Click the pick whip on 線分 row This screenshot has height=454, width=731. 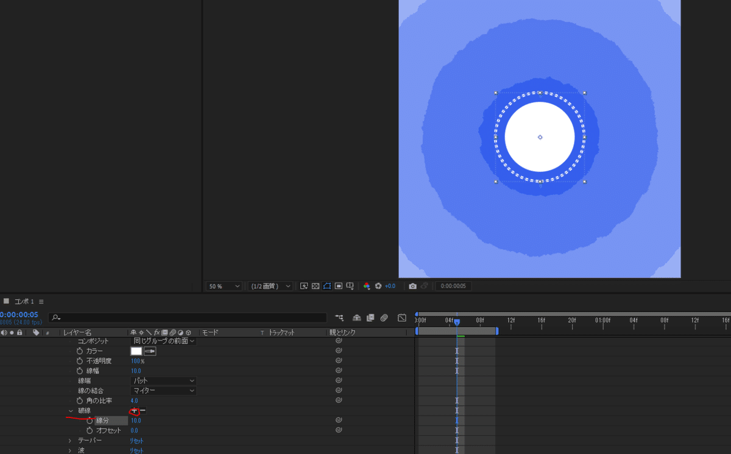coord(339,420)
